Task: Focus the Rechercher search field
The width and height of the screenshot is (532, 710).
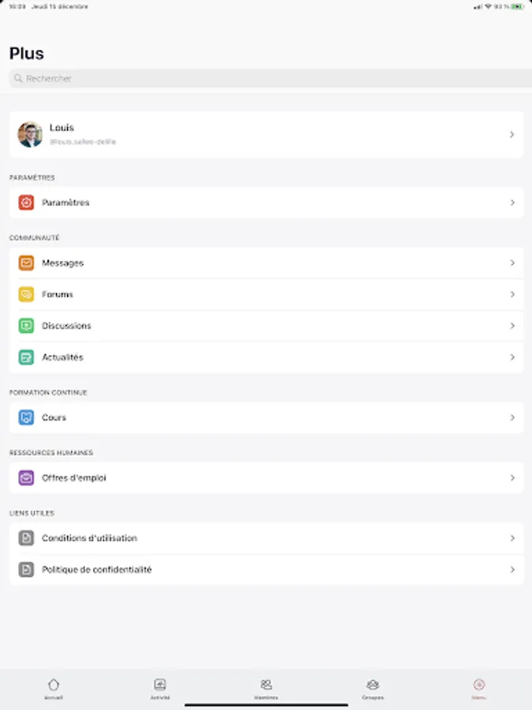Action: pos(270,78)
